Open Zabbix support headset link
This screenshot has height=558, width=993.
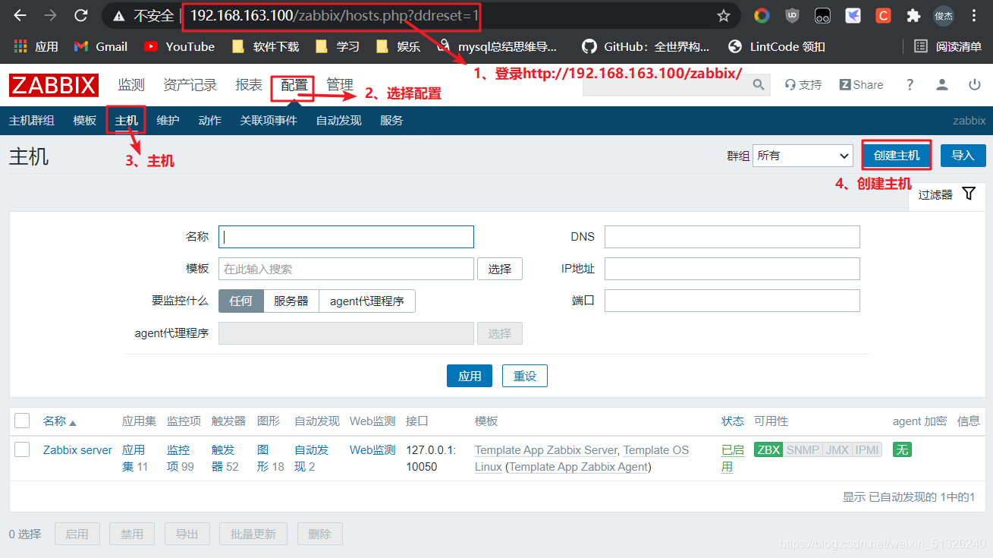tap(803, 85)
